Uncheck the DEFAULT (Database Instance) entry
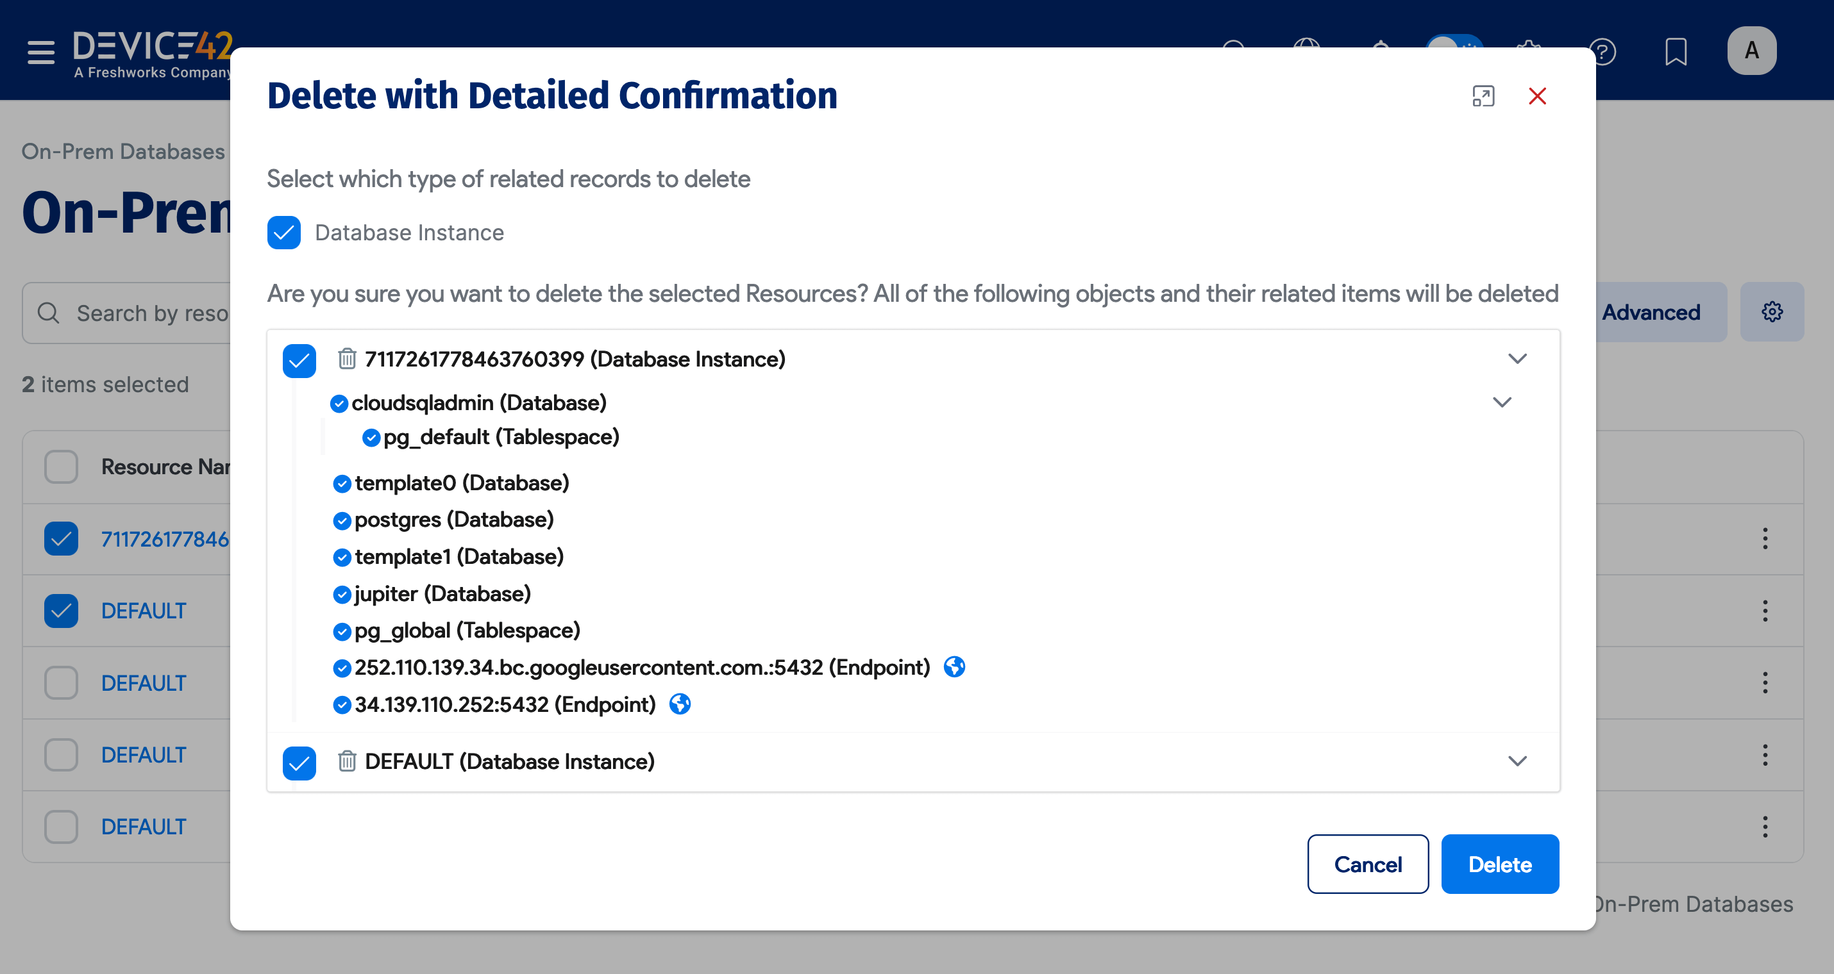This screenshot has width=1834, height=974. point(299,763)
